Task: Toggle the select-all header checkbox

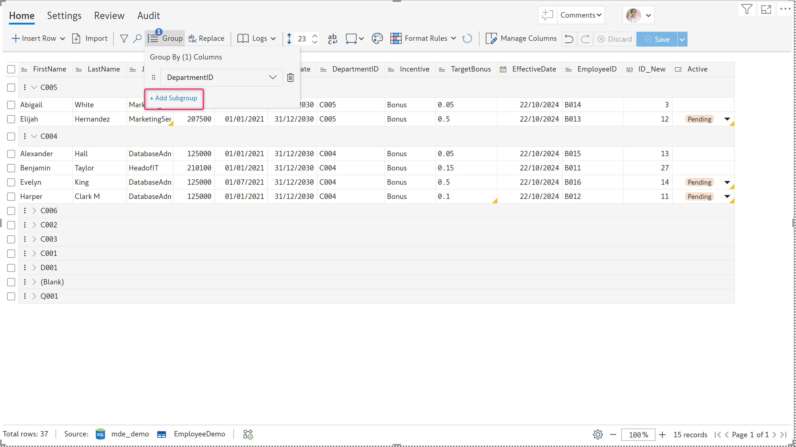Action: (11, 69)
